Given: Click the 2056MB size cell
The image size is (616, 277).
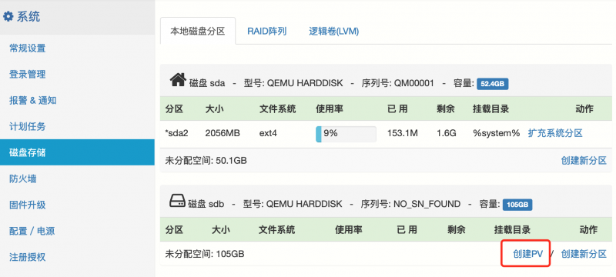Looking at the screenshot, I should click(x=223, y=133).
